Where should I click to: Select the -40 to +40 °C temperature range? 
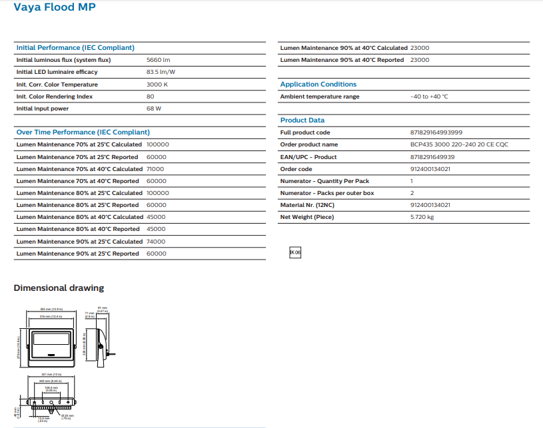pyautogui.click(x=429, y=97)
